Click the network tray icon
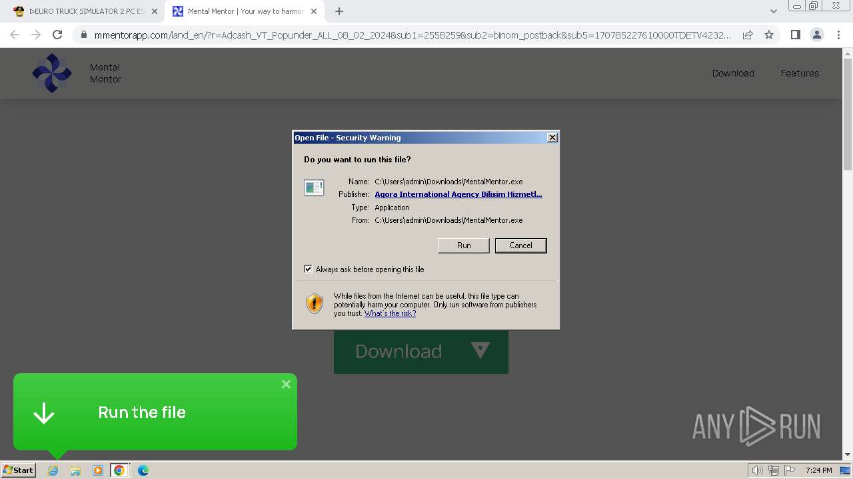This screenshot has width=853, height=479. [x=774, y=470]
